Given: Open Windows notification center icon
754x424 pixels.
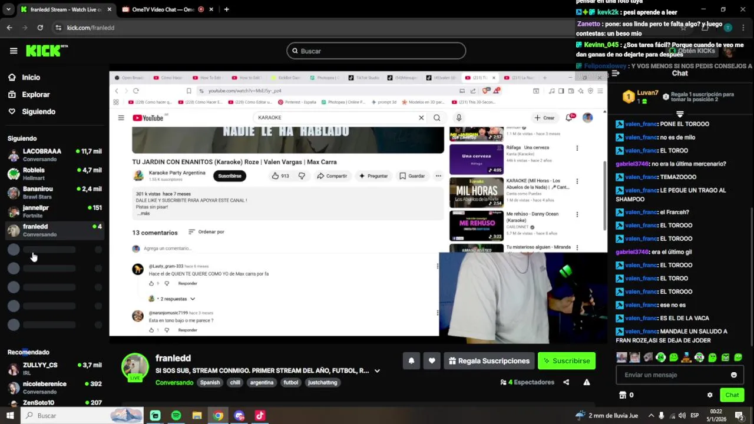Looking at the screenshot, I should pos(739,416).
